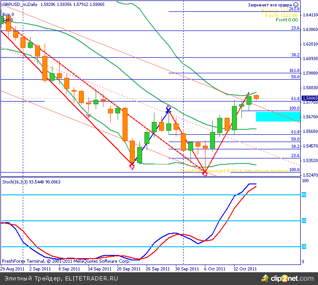Click the smiley icon beside Закрывает все ордера
Image resolution: width=318 pixels, height=285 pixels.
pos(296,5)
